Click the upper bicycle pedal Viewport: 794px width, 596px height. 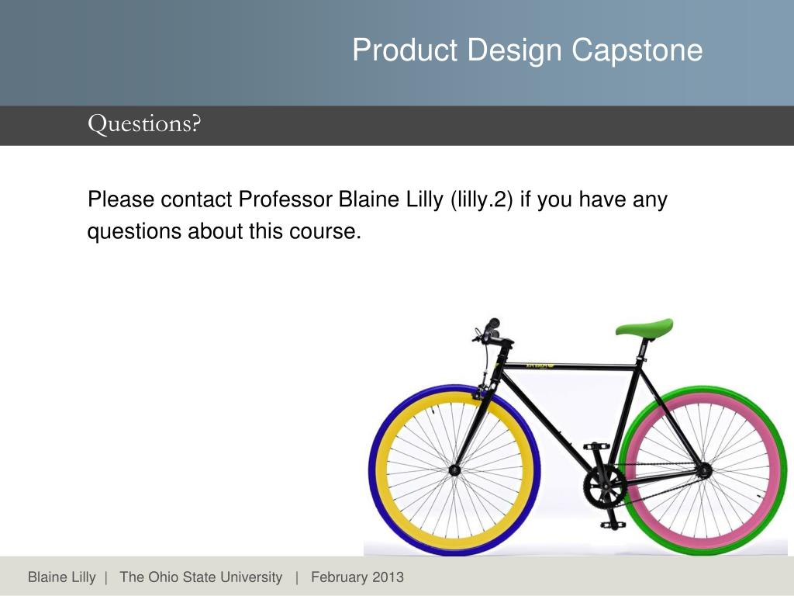coord(596,446)
